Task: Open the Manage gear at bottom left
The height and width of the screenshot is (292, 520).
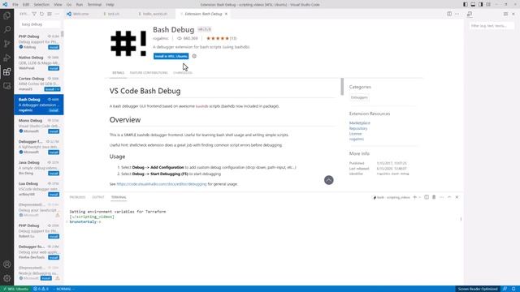Action: (7, 278)
